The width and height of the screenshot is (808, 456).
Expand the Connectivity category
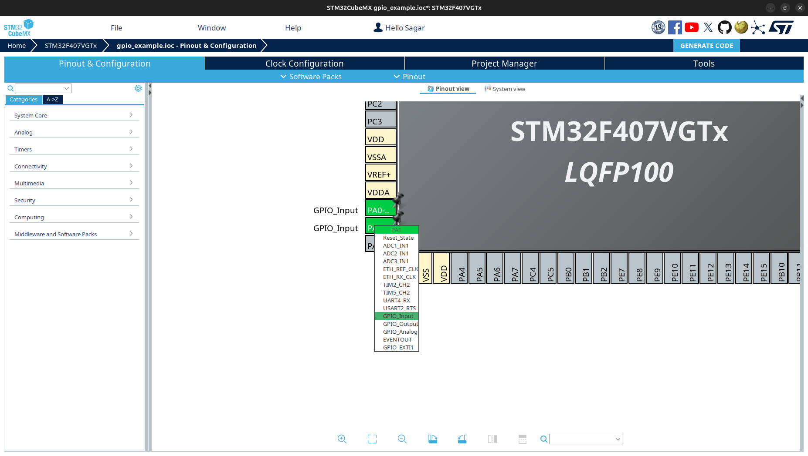[74, 166]
